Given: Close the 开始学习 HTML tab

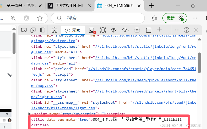Looking at the screenshot, I should (x=90, y=6).
